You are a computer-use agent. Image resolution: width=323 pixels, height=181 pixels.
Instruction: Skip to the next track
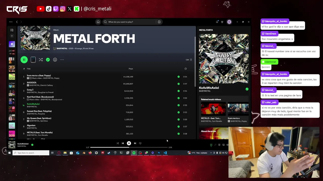(x=135, y=143)
